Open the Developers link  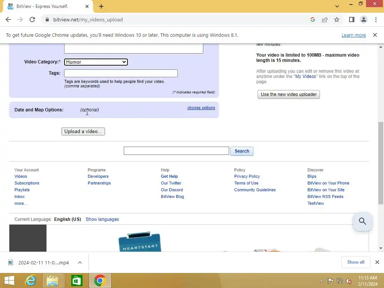[98, 176]
